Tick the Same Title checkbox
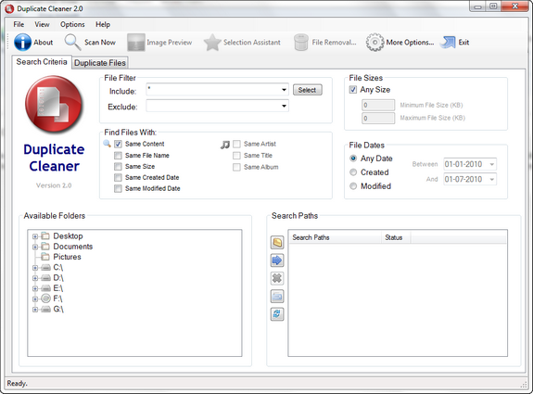This screenshot has height=394, width=533. [236, 156]
